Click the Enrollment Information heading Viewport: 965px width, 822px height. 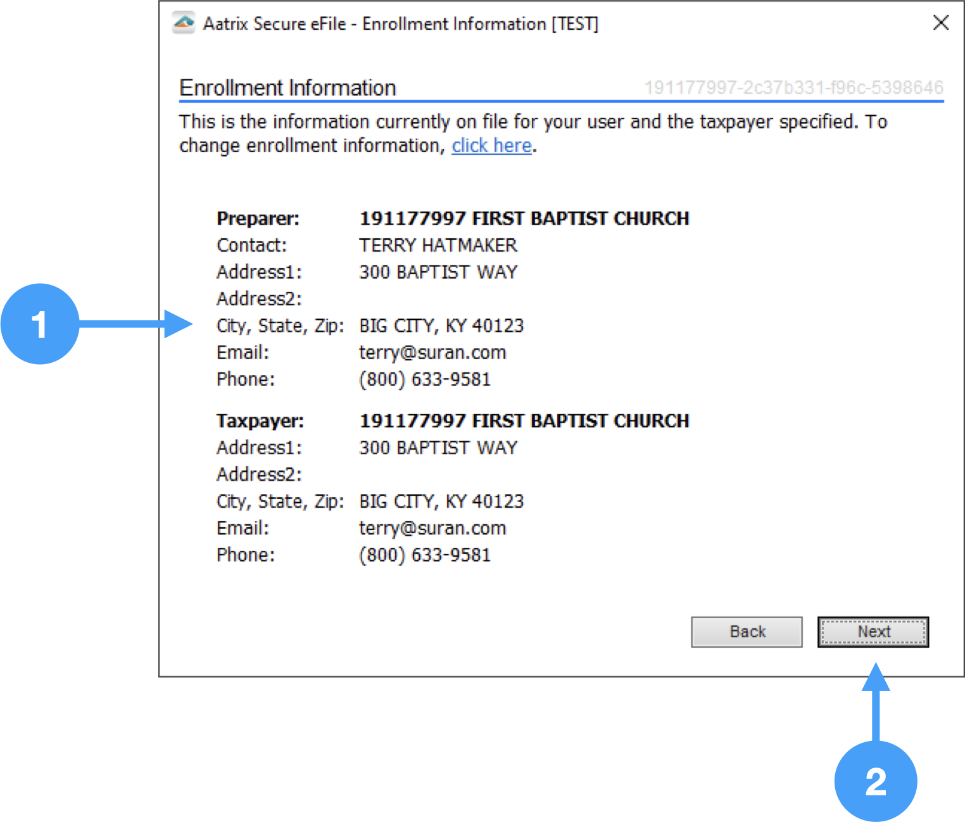click(288, 88)
